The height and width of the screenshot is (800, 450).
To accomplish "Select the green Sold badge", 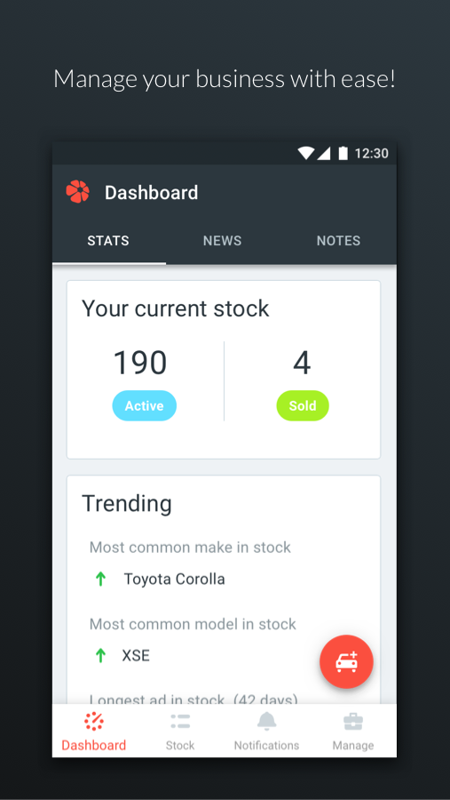I will 303,405.
